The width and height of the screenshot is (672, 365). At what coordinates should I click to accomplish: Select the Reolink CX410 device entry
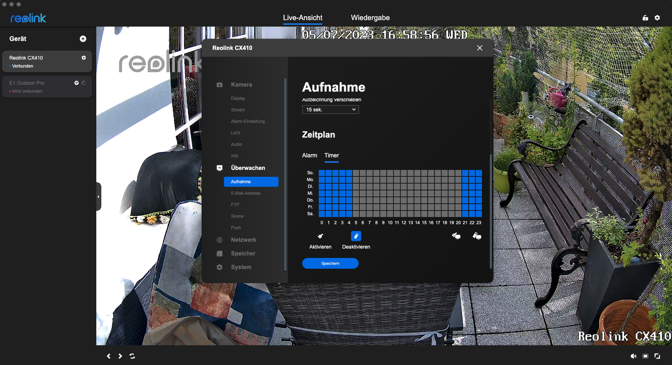pyautogui.click(x=47, y=61)
